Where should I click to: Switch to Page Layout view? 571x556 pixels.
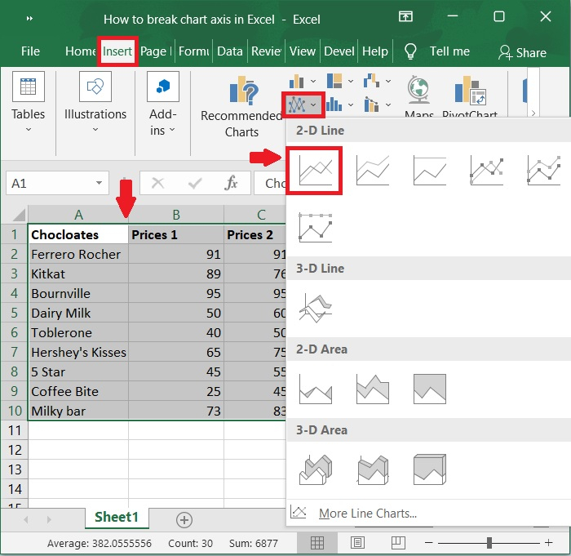point(357,543)
